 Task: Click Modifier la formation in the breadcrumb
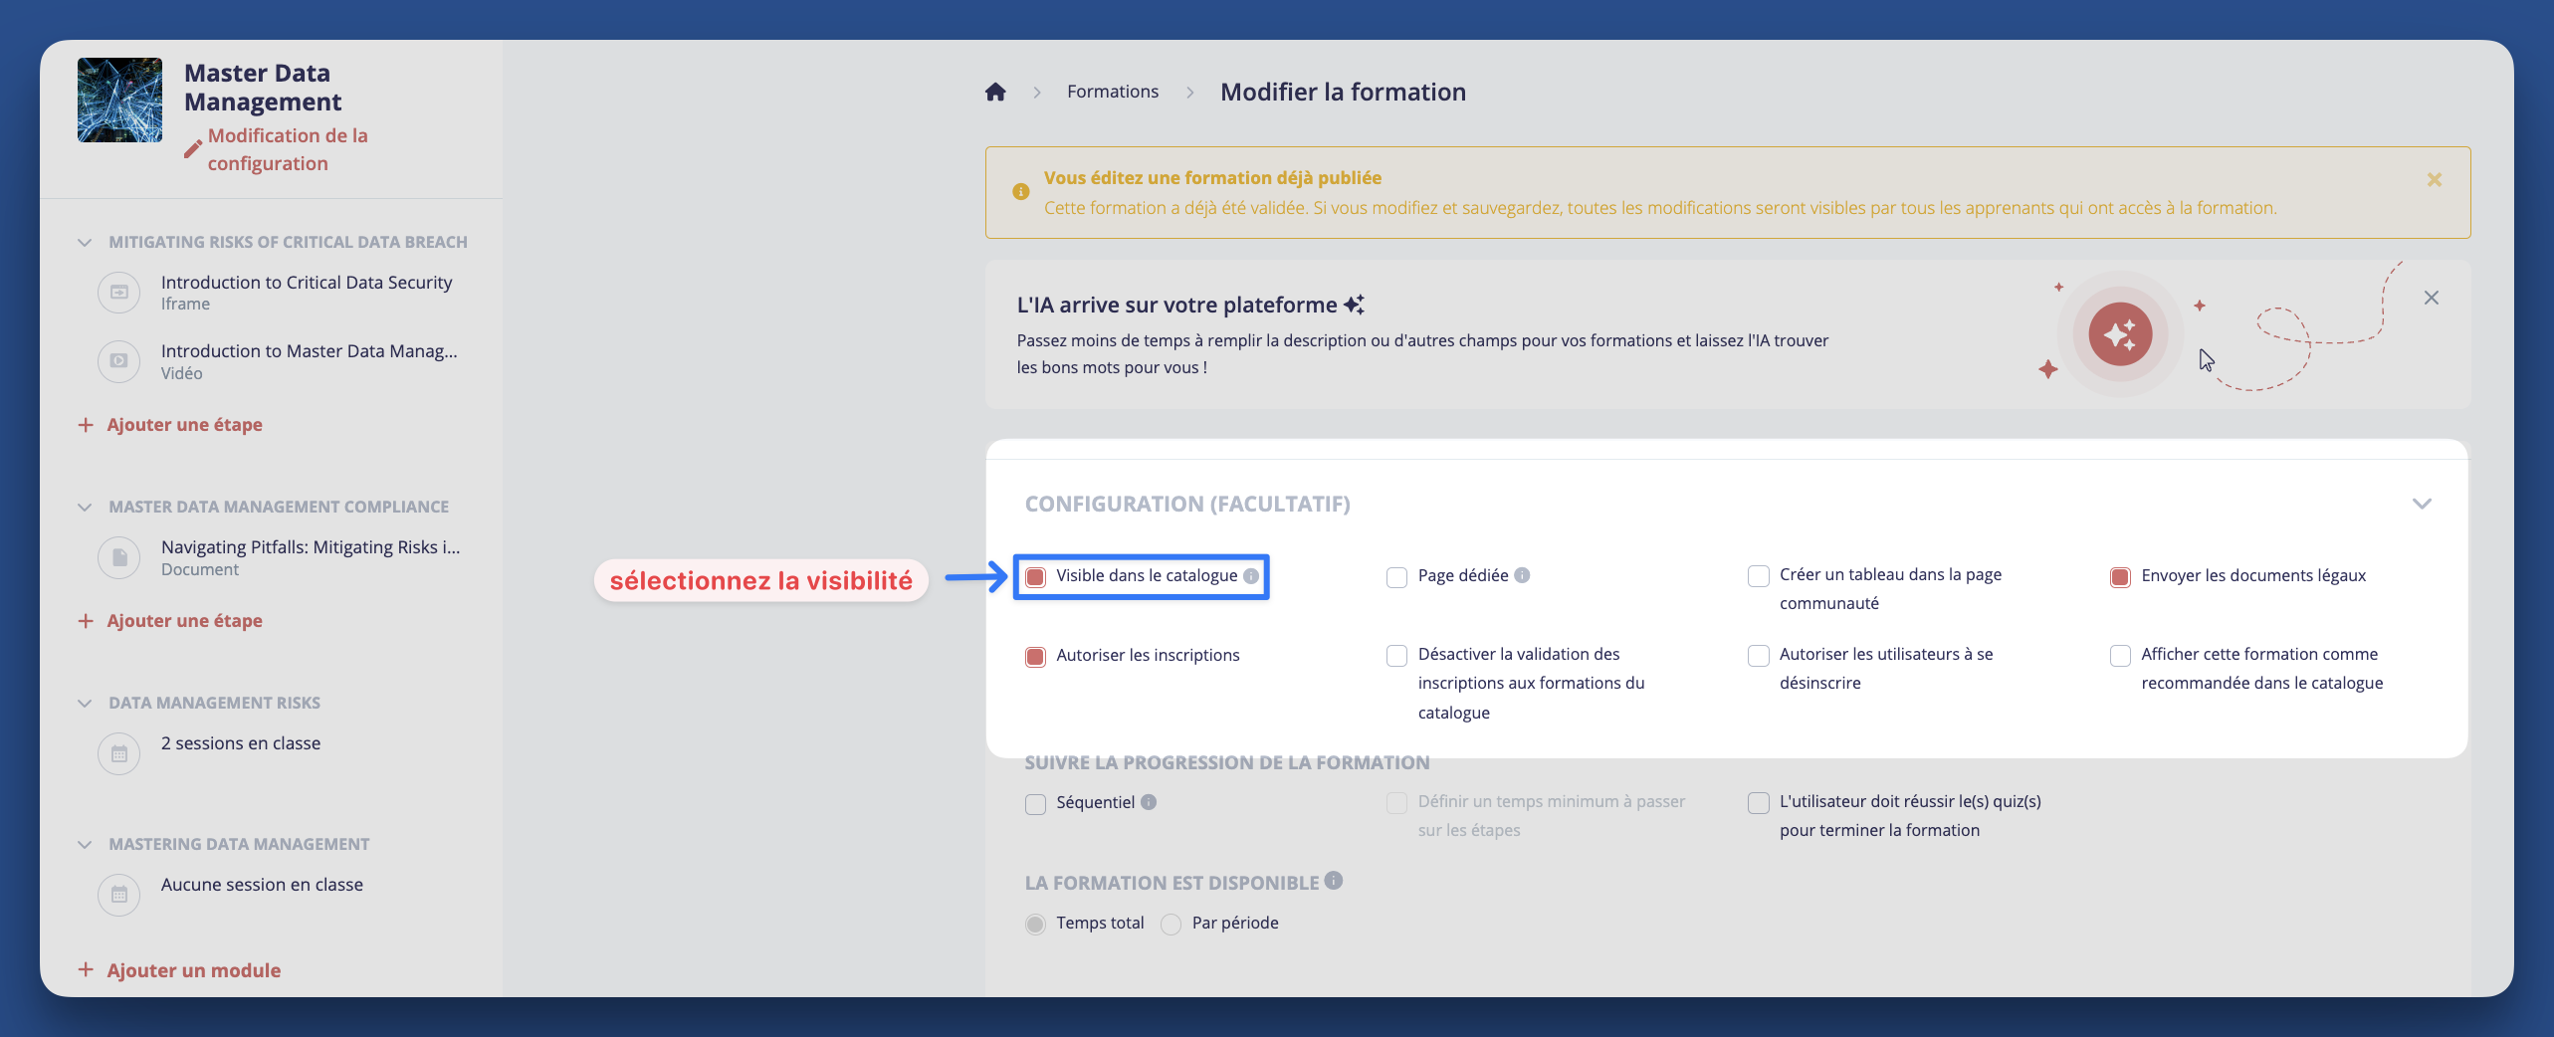[1343, 92]
